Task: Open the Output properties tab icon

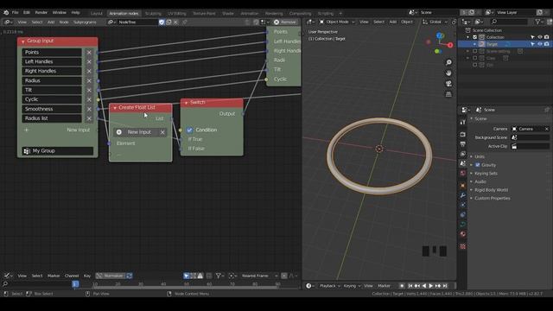Action: point(463,144)
